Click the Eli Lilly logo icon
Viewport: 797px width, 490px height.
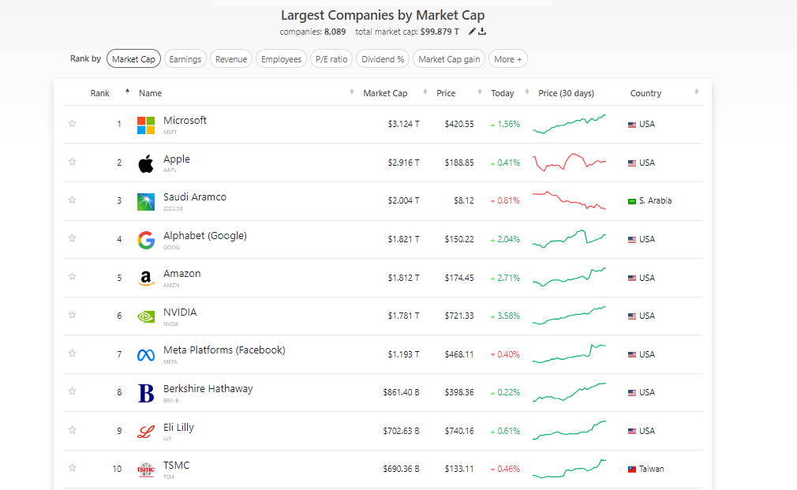(x=146, y=432)
